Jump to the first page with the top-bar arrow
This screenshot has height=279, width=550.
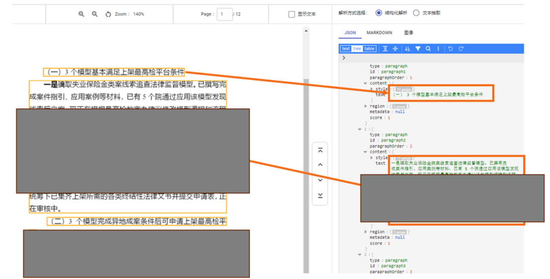coord(320,150)
